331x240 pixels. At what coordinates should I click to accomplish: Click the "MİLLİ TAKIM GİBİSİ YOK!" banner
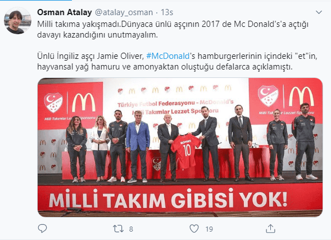pyautogui.click(x=168, y=199)
